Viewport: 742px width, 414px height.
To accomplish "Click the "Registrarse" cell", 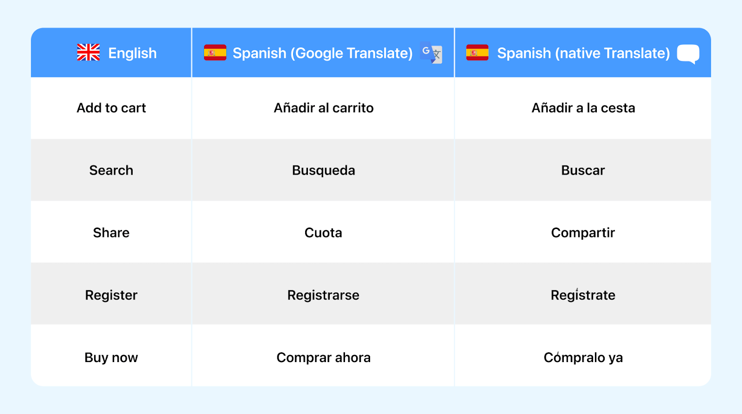I will [x=323, y=295].
